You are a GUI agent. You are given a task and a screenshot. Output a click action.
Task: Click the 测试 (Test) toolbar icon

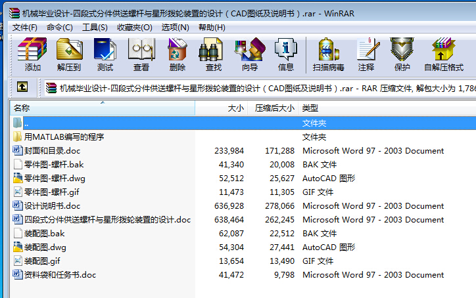click(105, 49)
